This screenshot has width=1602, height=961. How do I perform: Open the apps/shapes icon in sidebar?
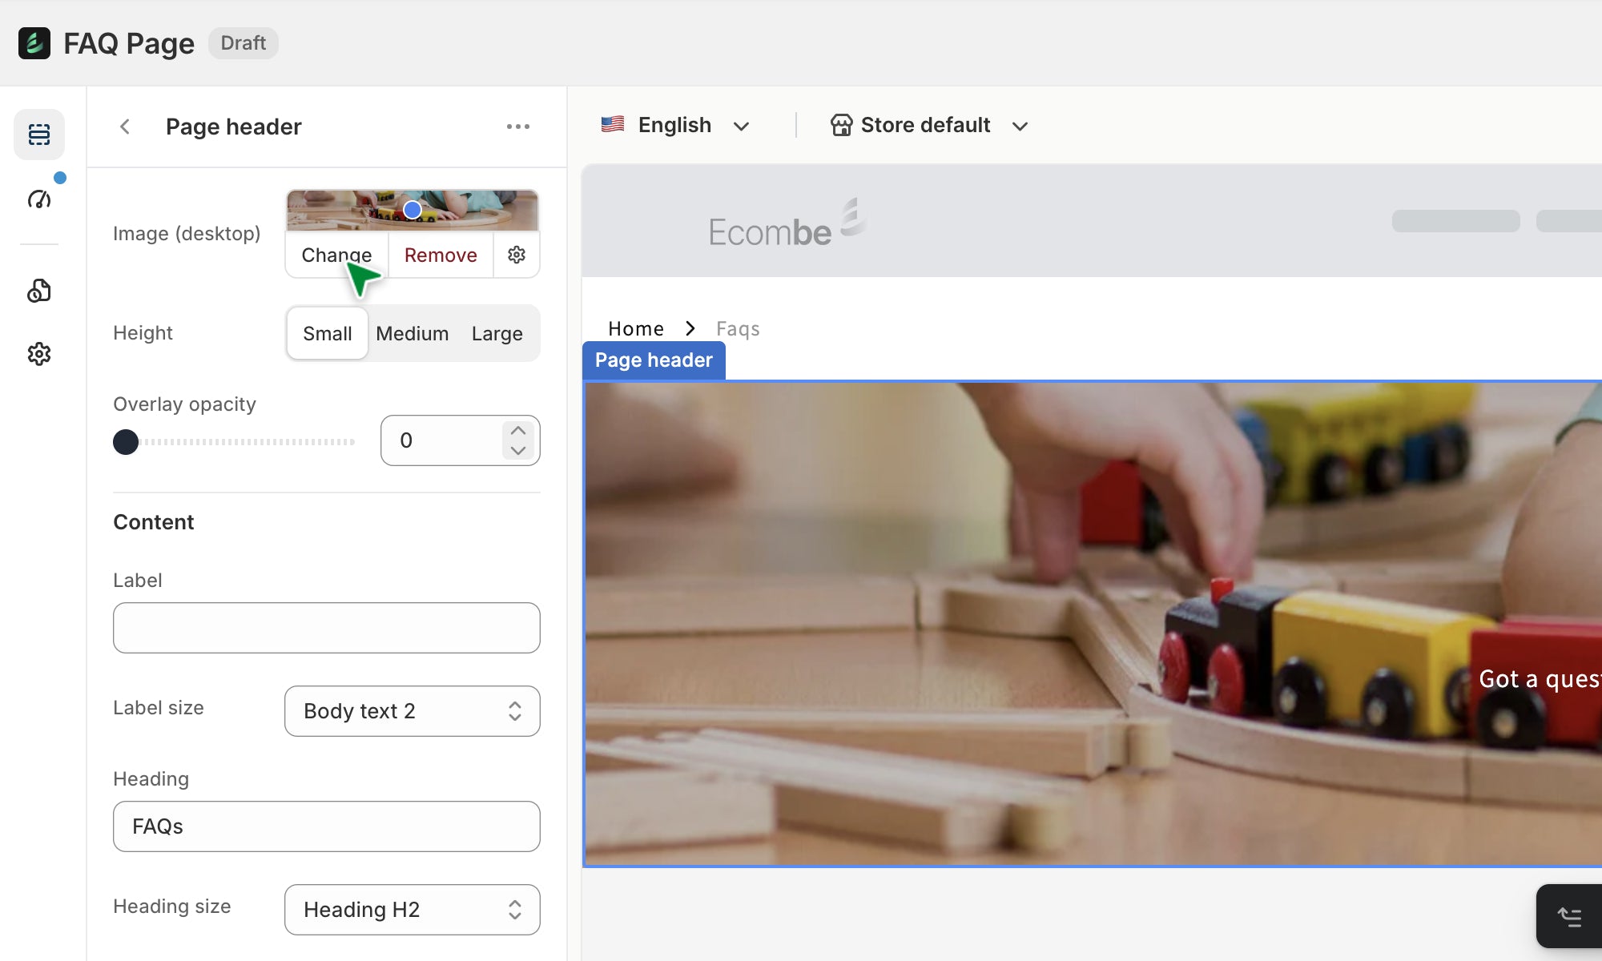39,290
